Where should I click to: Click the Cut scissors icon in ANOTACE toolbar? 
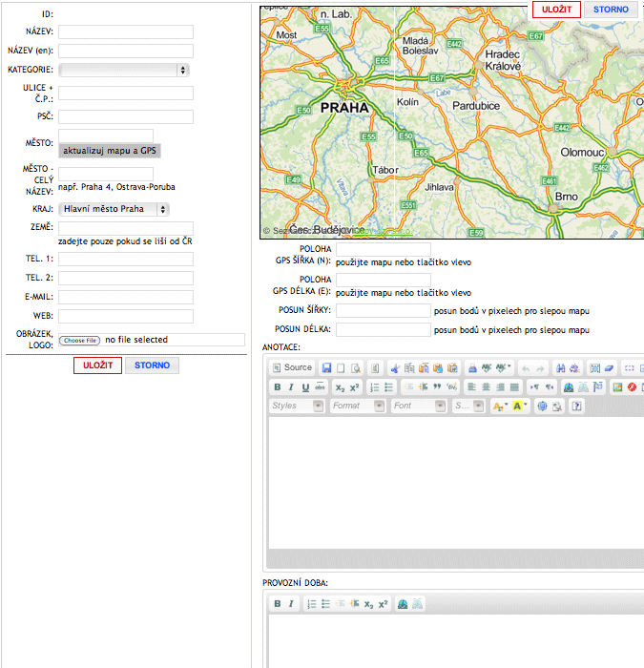pos(394,367)
